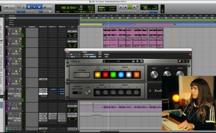
Task: Select the Scrubber speaker tool
Action: (45, 7)
